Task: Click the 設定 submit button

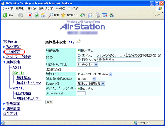Action: coord(49,102)
